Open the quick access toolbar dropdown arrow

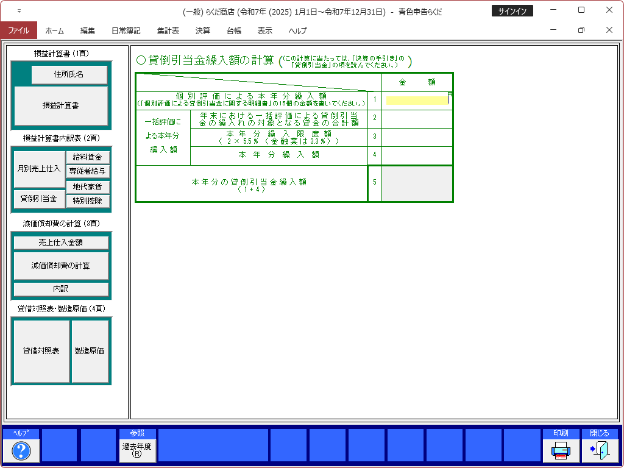[x=19, y=11]
